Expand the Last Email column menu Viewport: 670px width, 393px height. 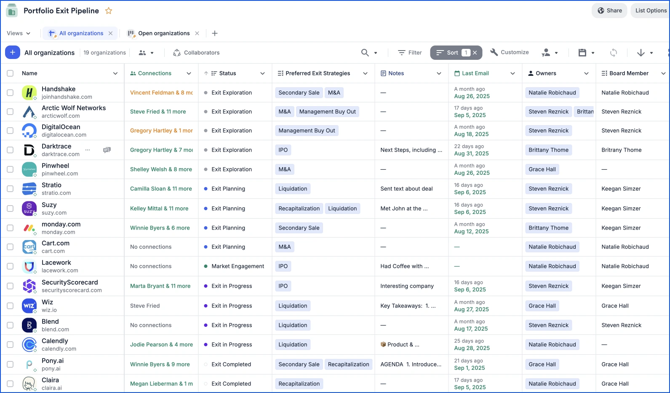click(x=513, y=73)
